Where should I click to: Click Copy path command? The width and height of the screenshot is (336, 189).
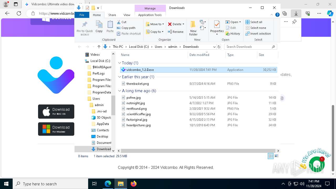pos(126,28)
